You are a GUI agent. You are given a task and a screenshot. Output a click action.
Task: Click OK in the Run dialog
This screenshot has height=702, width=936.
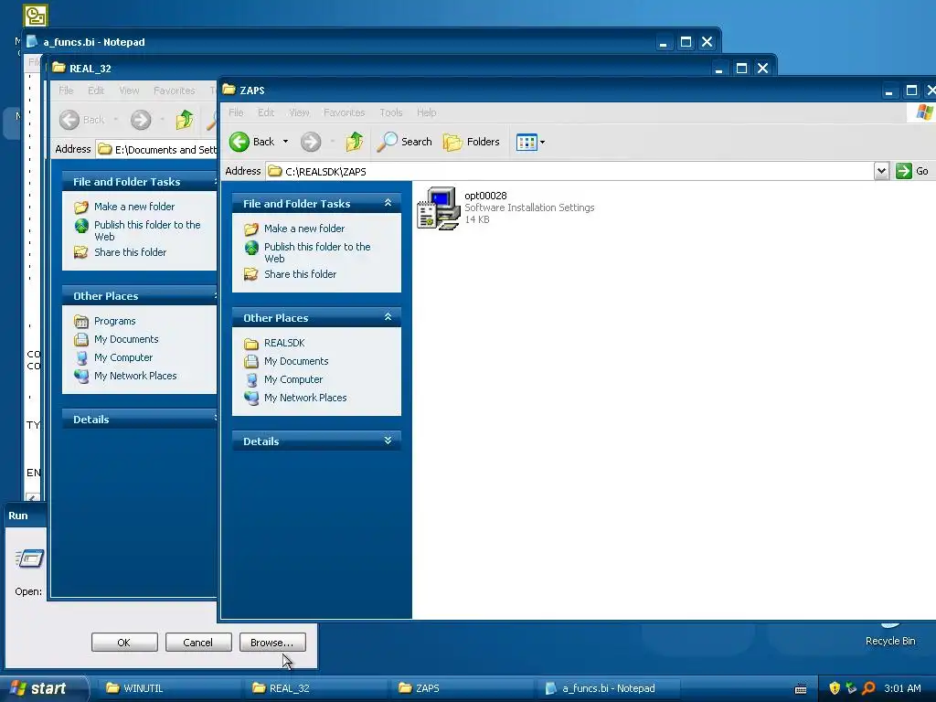point(124,643)
